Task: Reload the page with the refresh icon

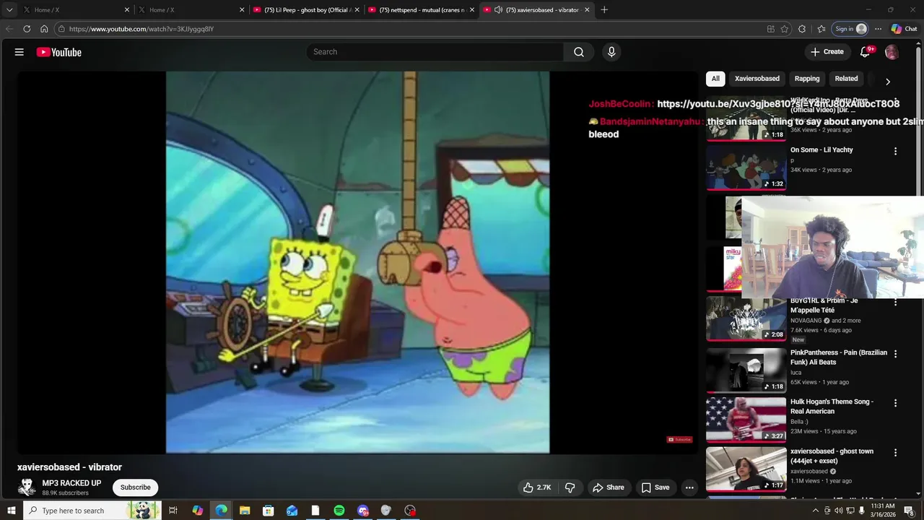Action: pyautogui.click(x=27, y=29)
